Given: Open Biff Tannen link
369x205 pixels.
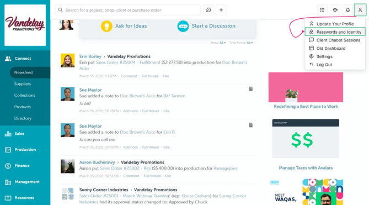Looking at the screenshot, I should point(174,96).
